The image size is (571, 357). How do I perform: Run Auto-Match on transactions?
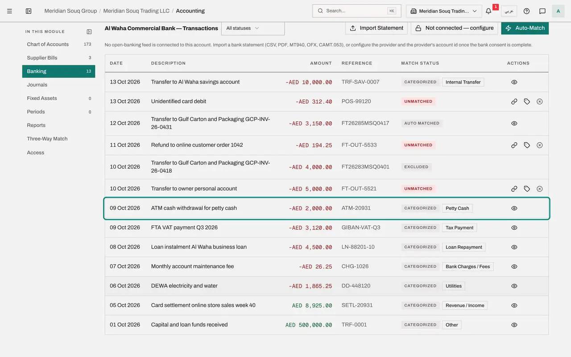(525, 28)
